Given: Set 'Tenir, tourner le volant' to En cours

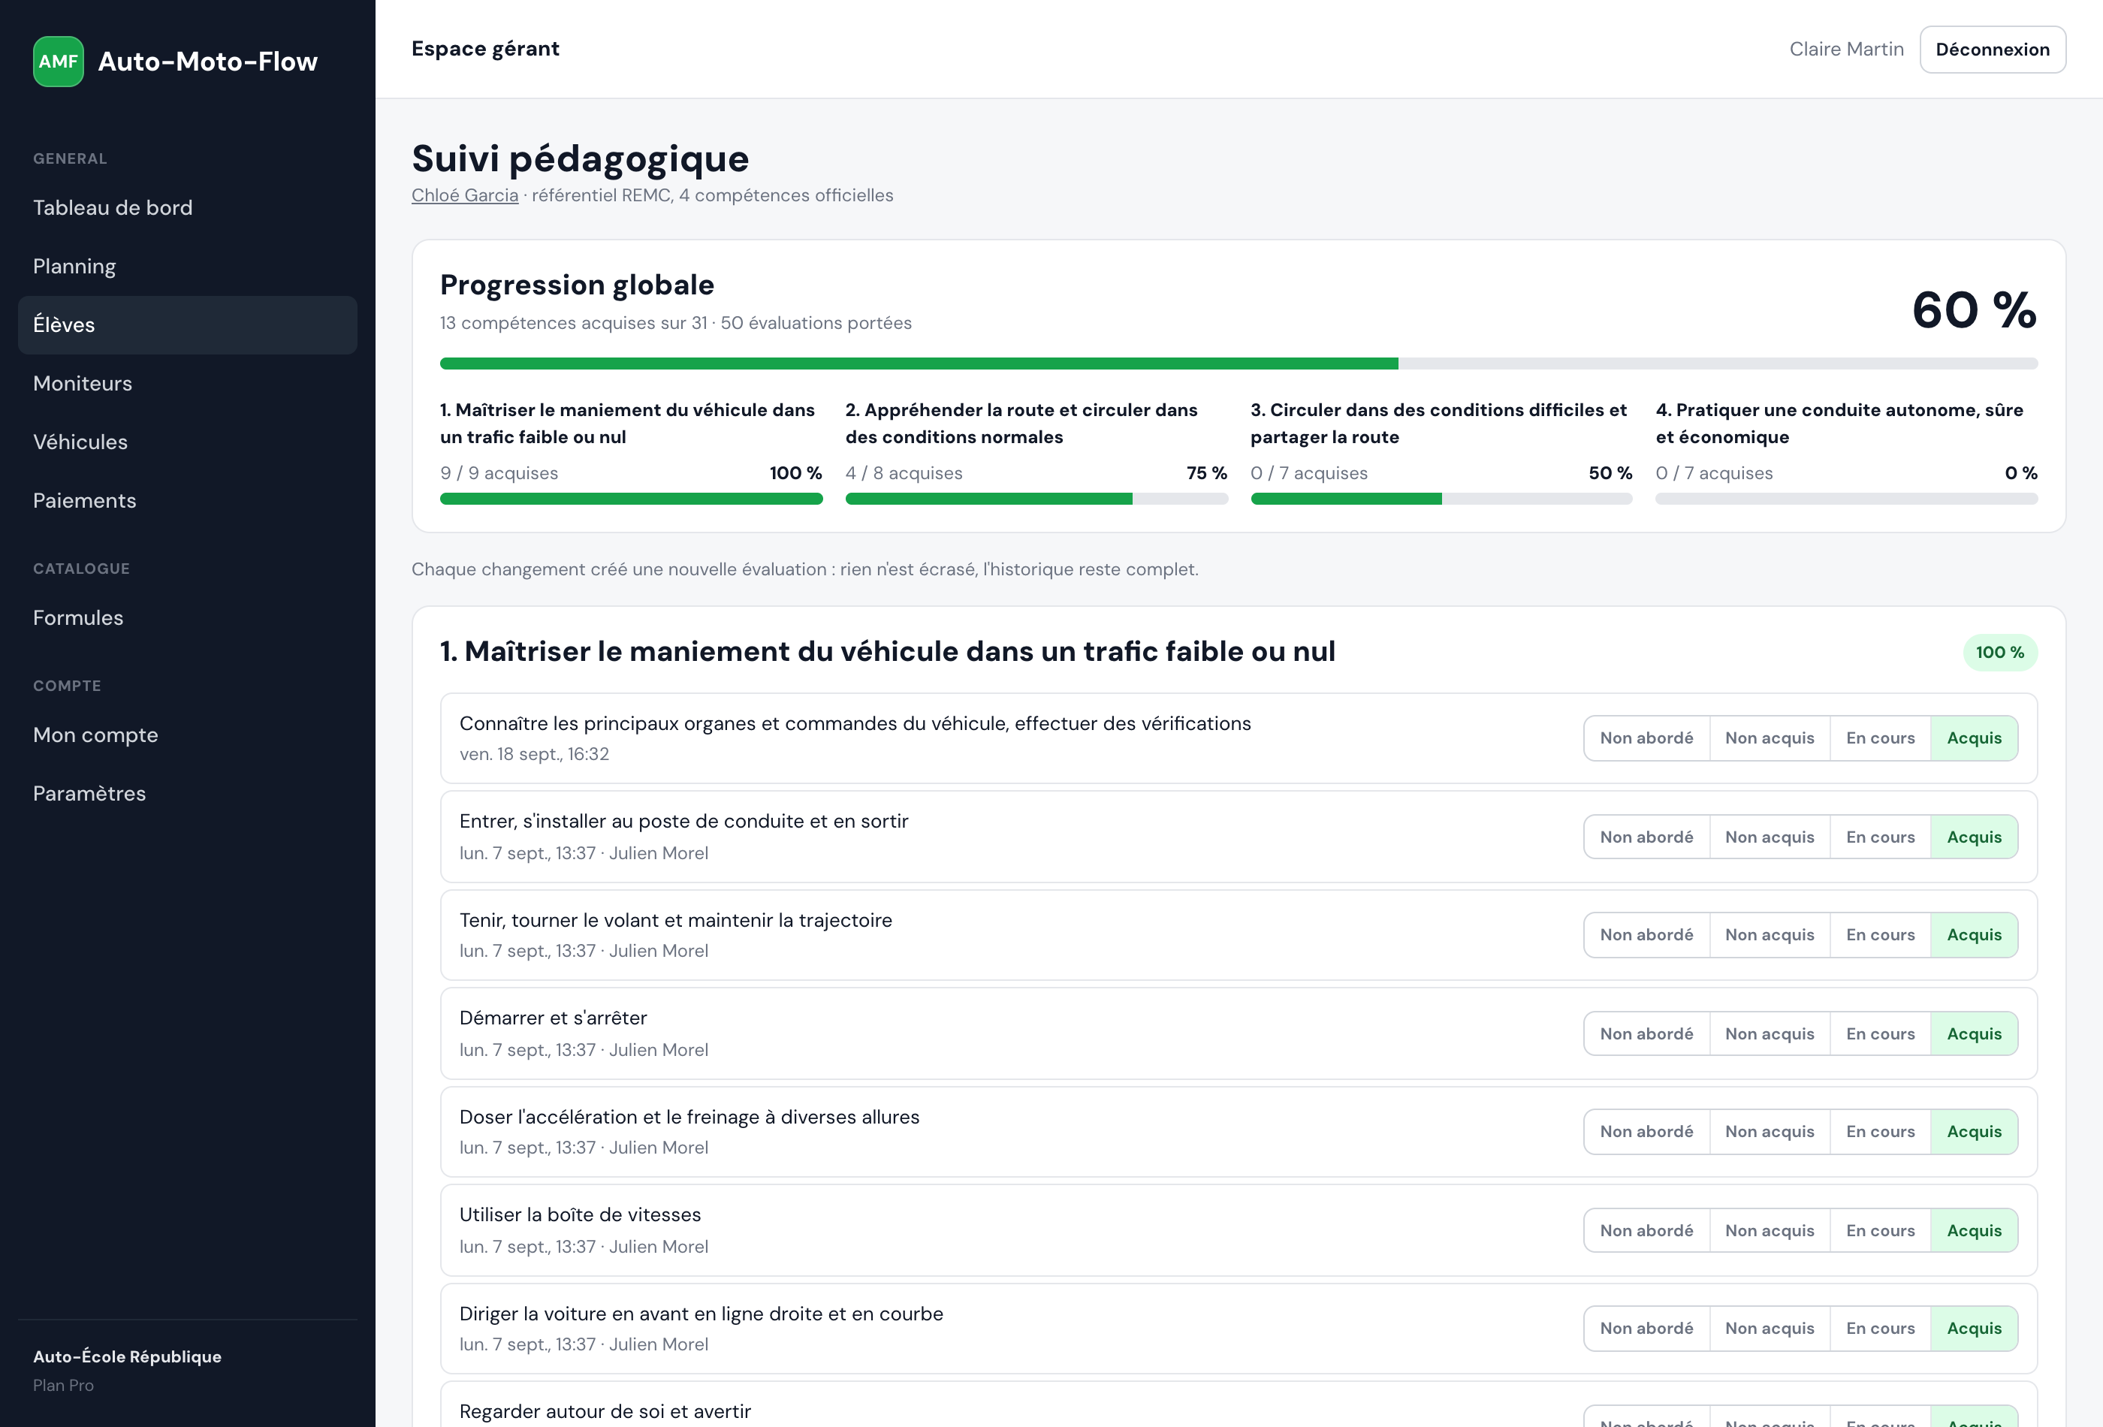Looking at the screenshot, I should pos(1881,935).
